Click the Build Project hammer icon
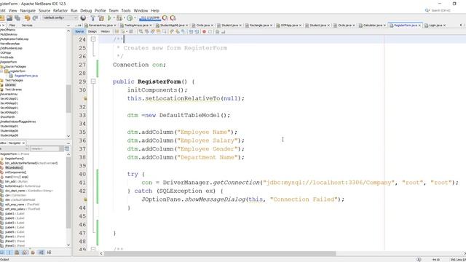The height and width of the screenshot is (262, 466). point(93,18)
